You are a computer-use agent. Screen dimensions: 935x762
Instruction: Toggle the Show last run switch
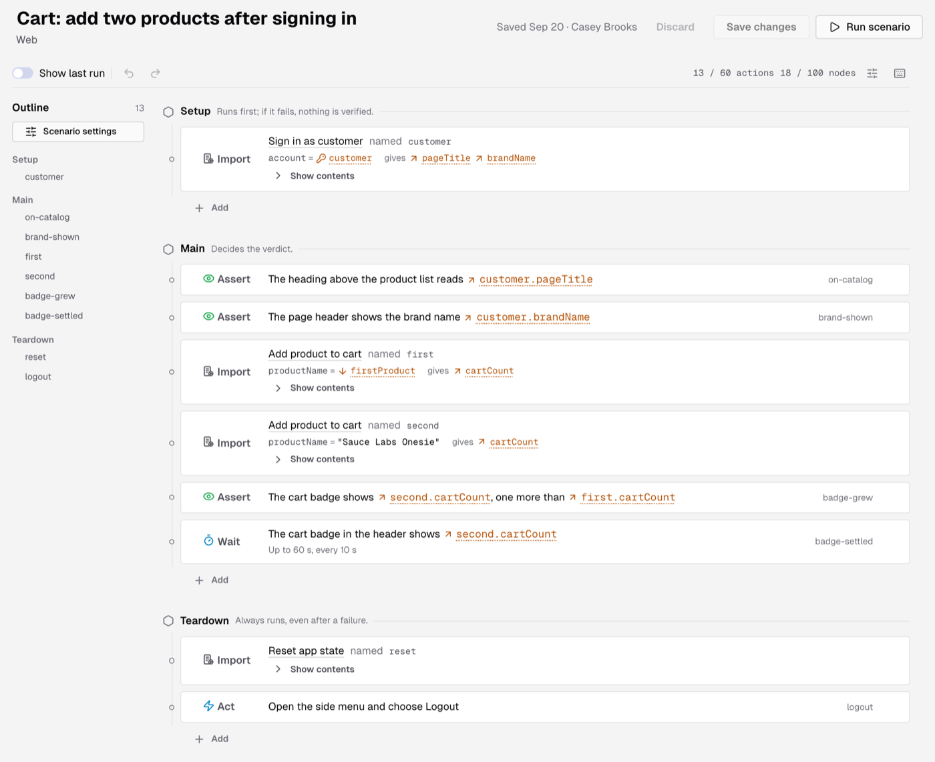pos(23,73)
